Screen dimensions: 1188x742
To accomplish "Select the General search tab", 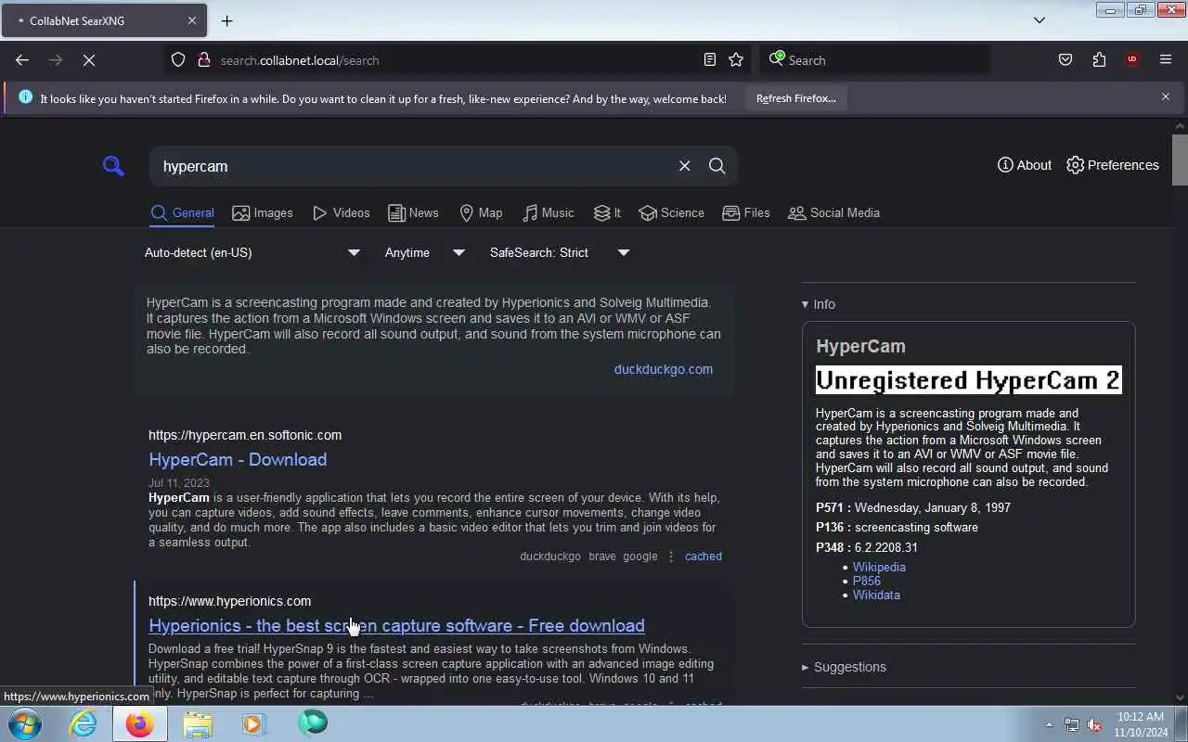I will click(183, 212).
